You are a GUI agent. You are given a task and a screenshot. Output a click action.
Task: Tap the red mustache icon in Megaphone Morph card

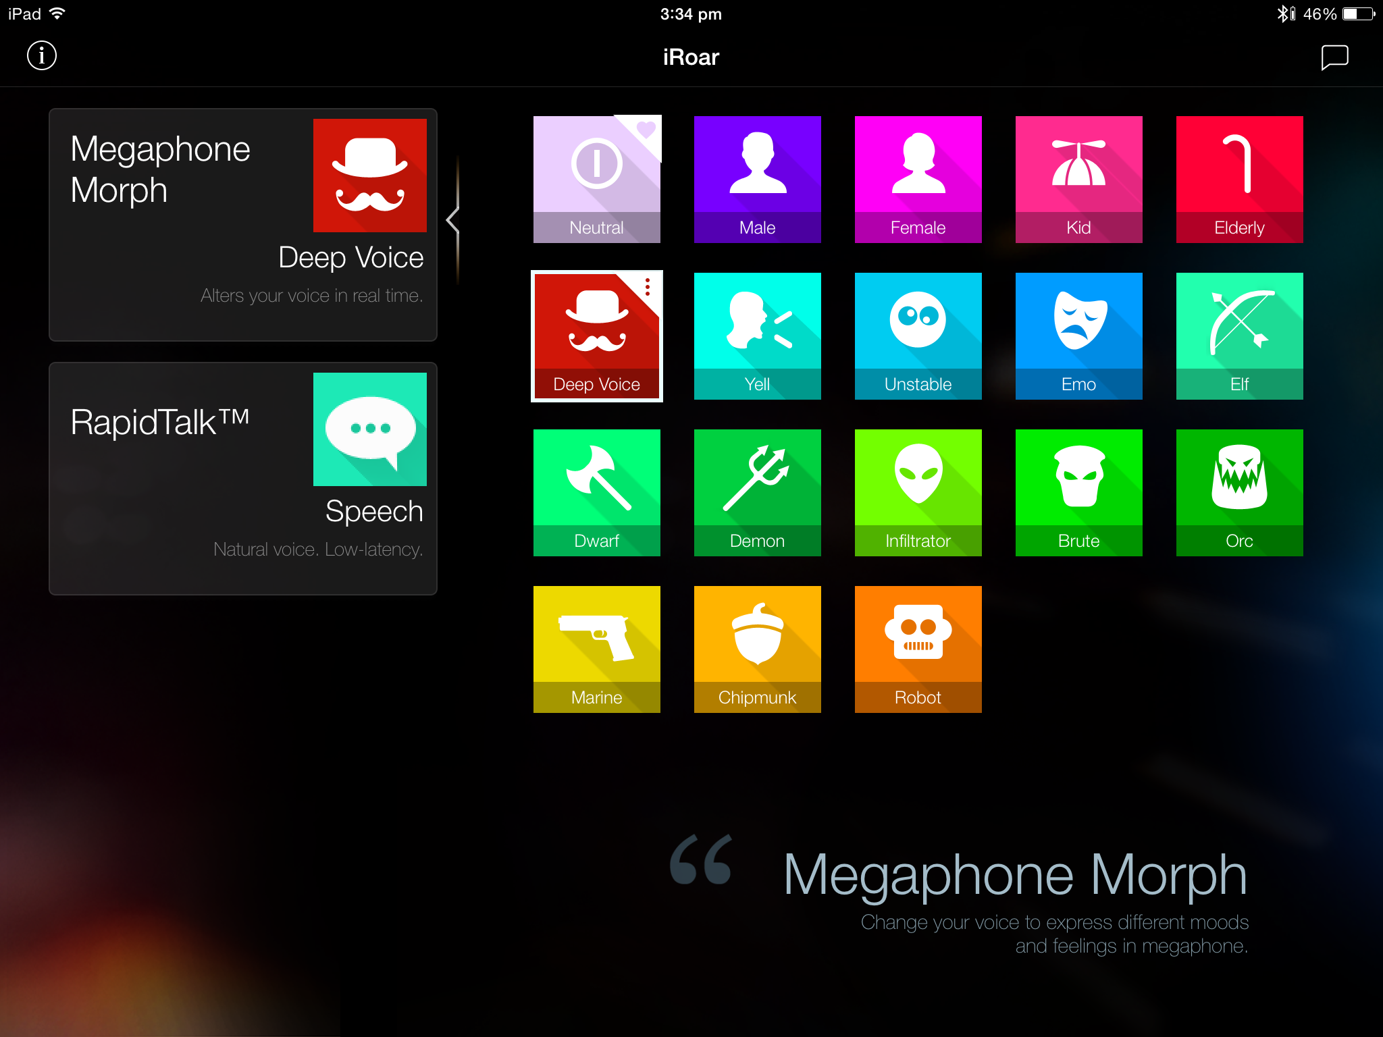(370, 176)
